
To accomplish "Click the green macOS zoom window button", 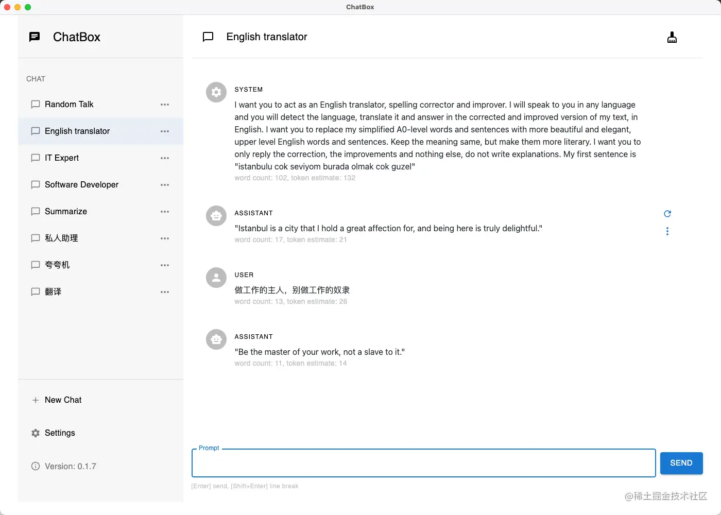I will tap(28, 7).
